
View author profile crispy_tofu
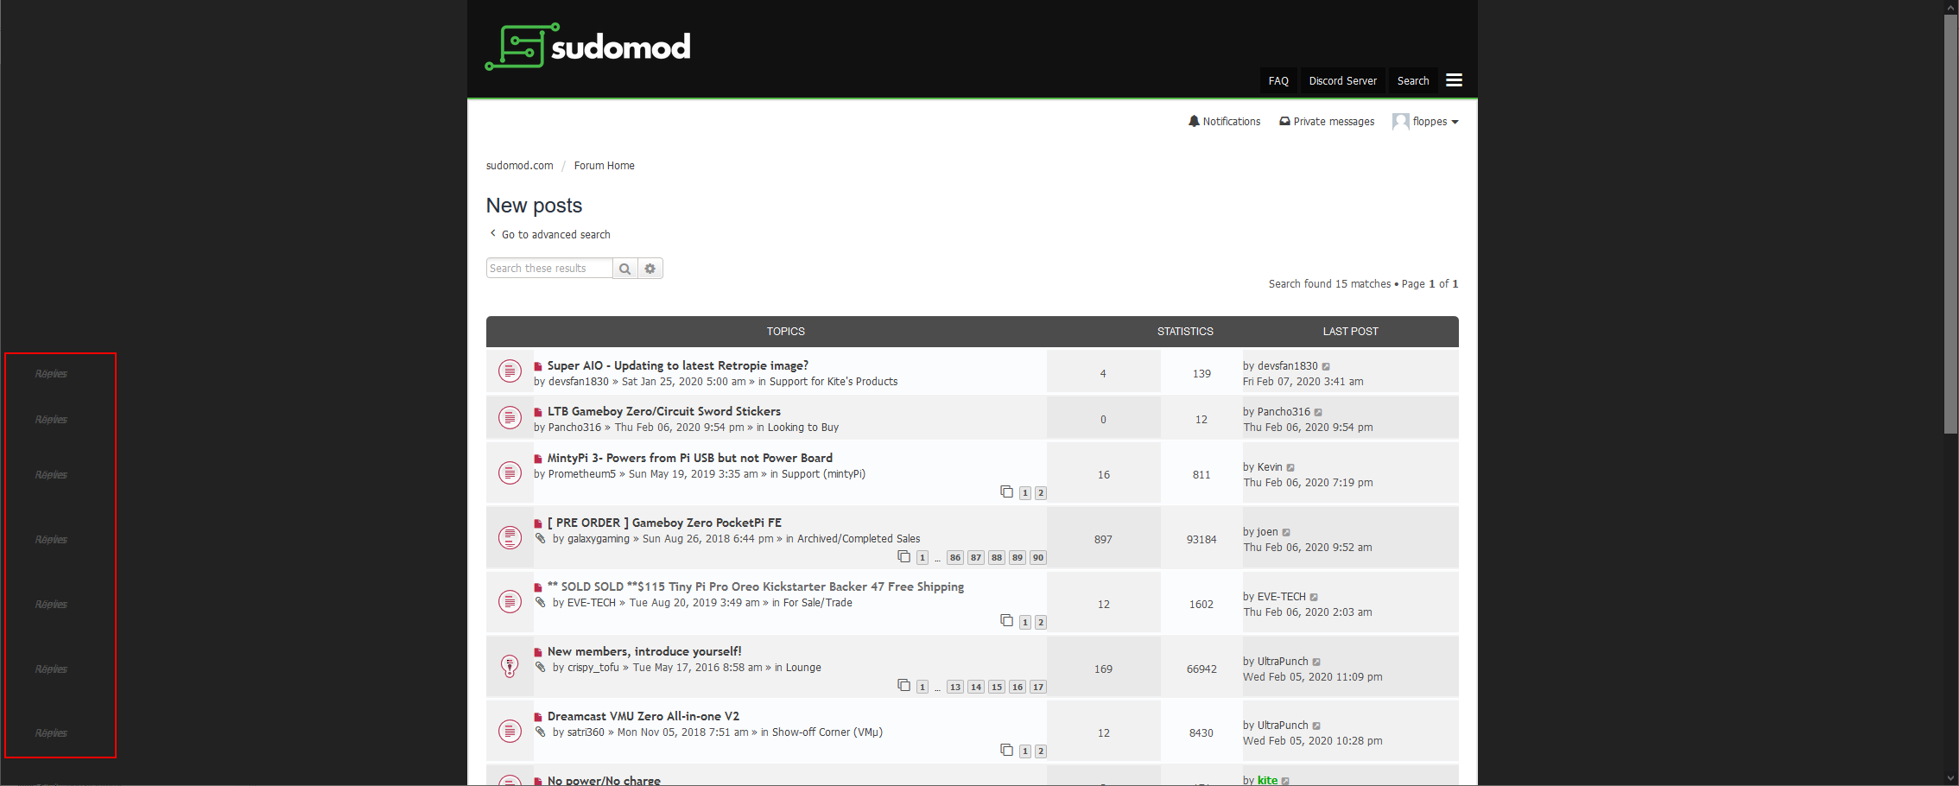(x=593, y=668)
